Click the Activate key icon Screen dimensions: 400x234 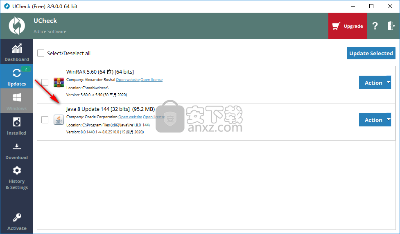[x=17, y=218]
